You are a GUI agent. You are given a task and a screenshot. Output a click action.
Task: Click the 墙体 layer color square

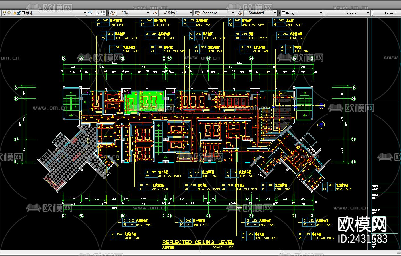point(23,13)
